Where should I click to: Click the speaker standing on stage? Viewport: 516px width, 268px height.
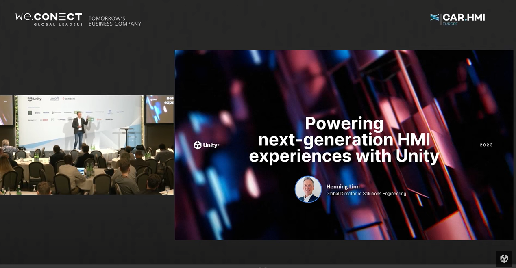(79, 128)
